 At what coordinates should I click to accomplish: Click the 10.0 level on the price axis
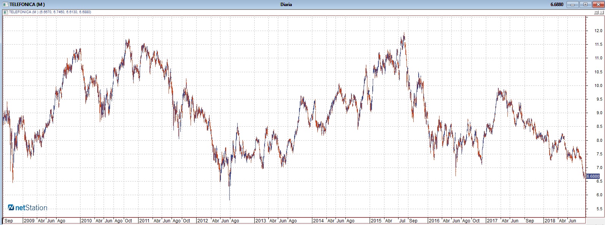pos(598,85)
